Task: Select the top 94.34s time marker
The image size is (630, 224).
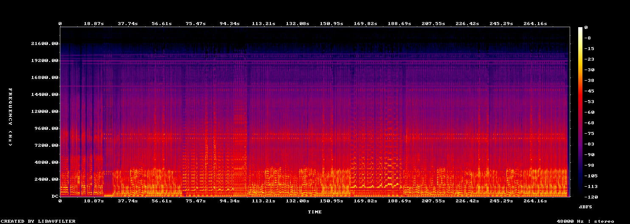Action: (229, 23)
